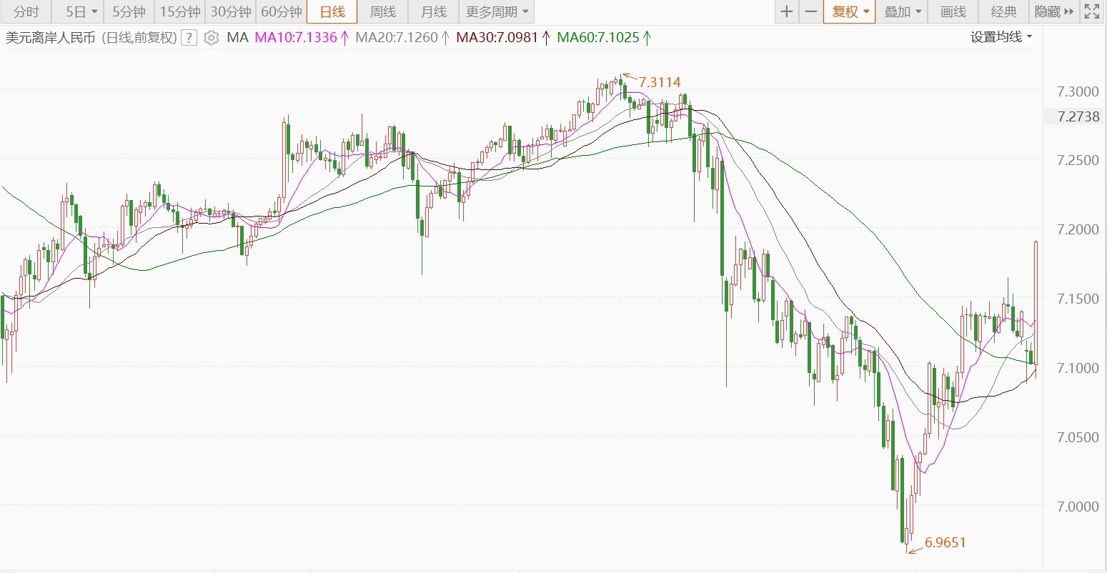Open the 设置均线 dropdown
1107x573 pixels.
(x=1001, y=37)
